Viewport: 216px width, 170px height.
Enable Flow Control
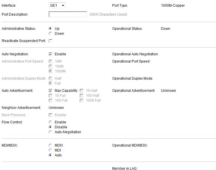50,122
